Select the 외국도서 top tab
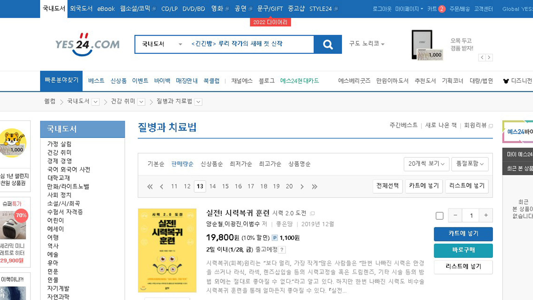 pos(81,9)
